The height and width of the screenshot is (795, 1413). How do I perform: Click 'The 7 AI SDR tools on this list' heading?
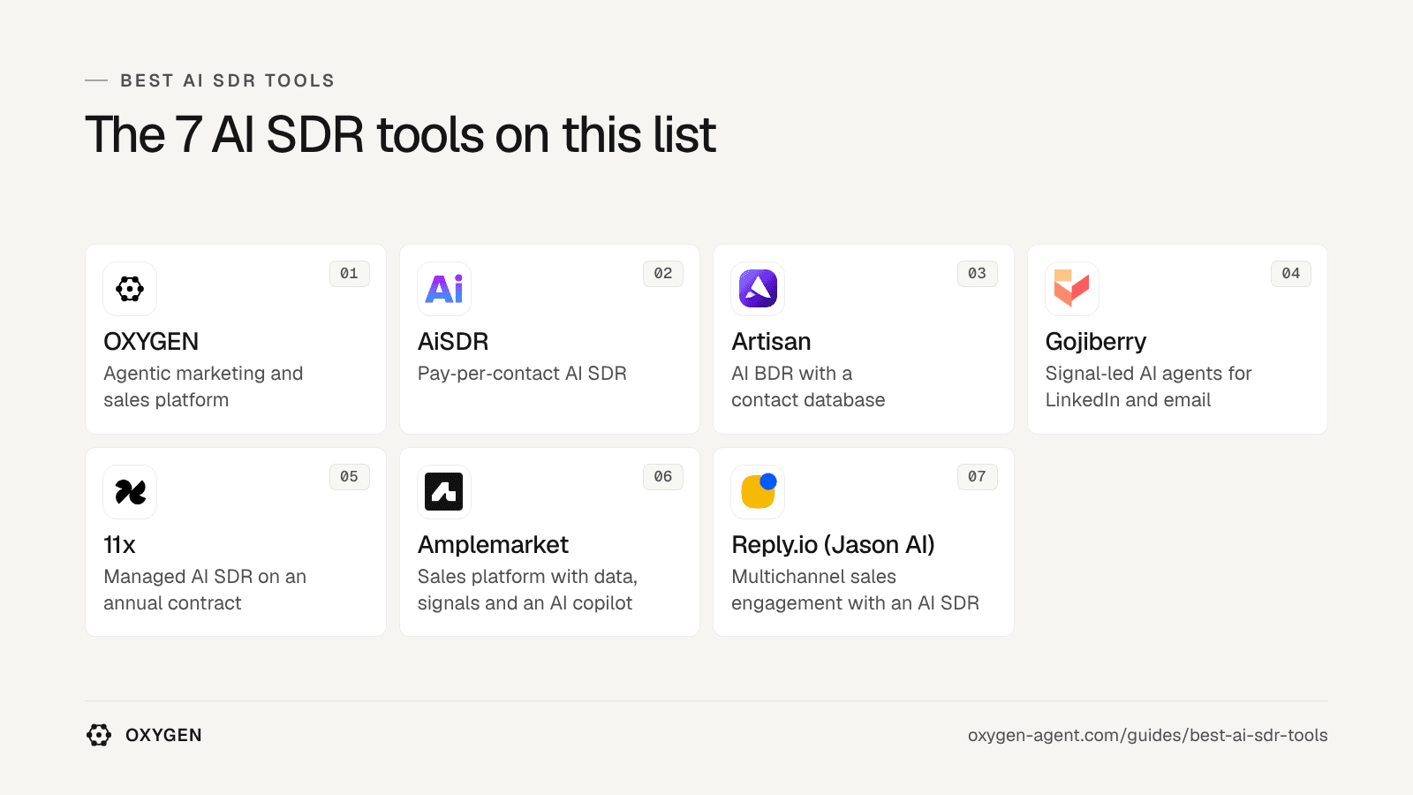400,135
